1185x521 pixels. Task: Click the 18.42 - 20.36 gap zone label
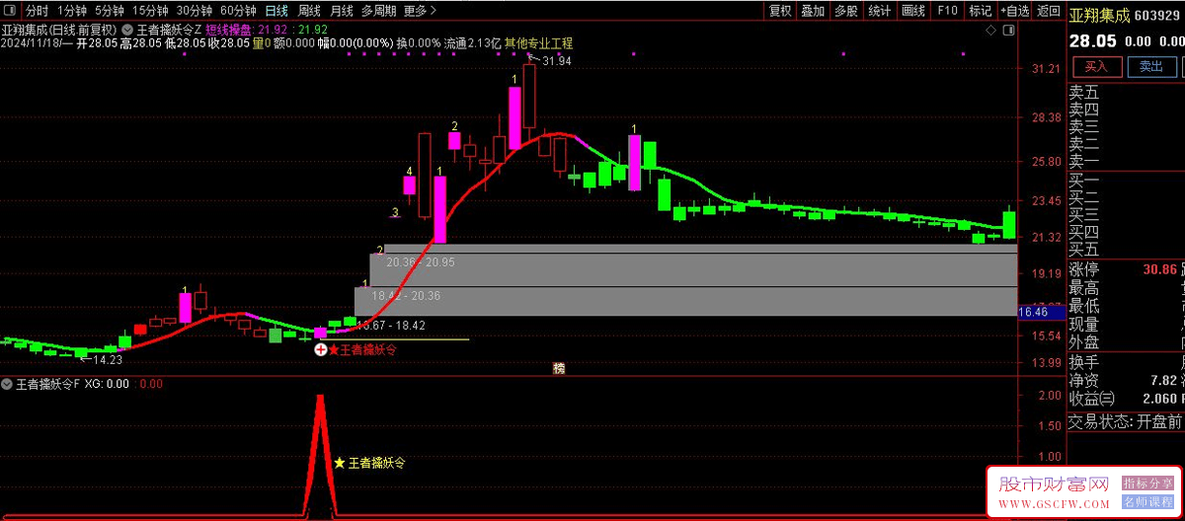coord(406,295)
